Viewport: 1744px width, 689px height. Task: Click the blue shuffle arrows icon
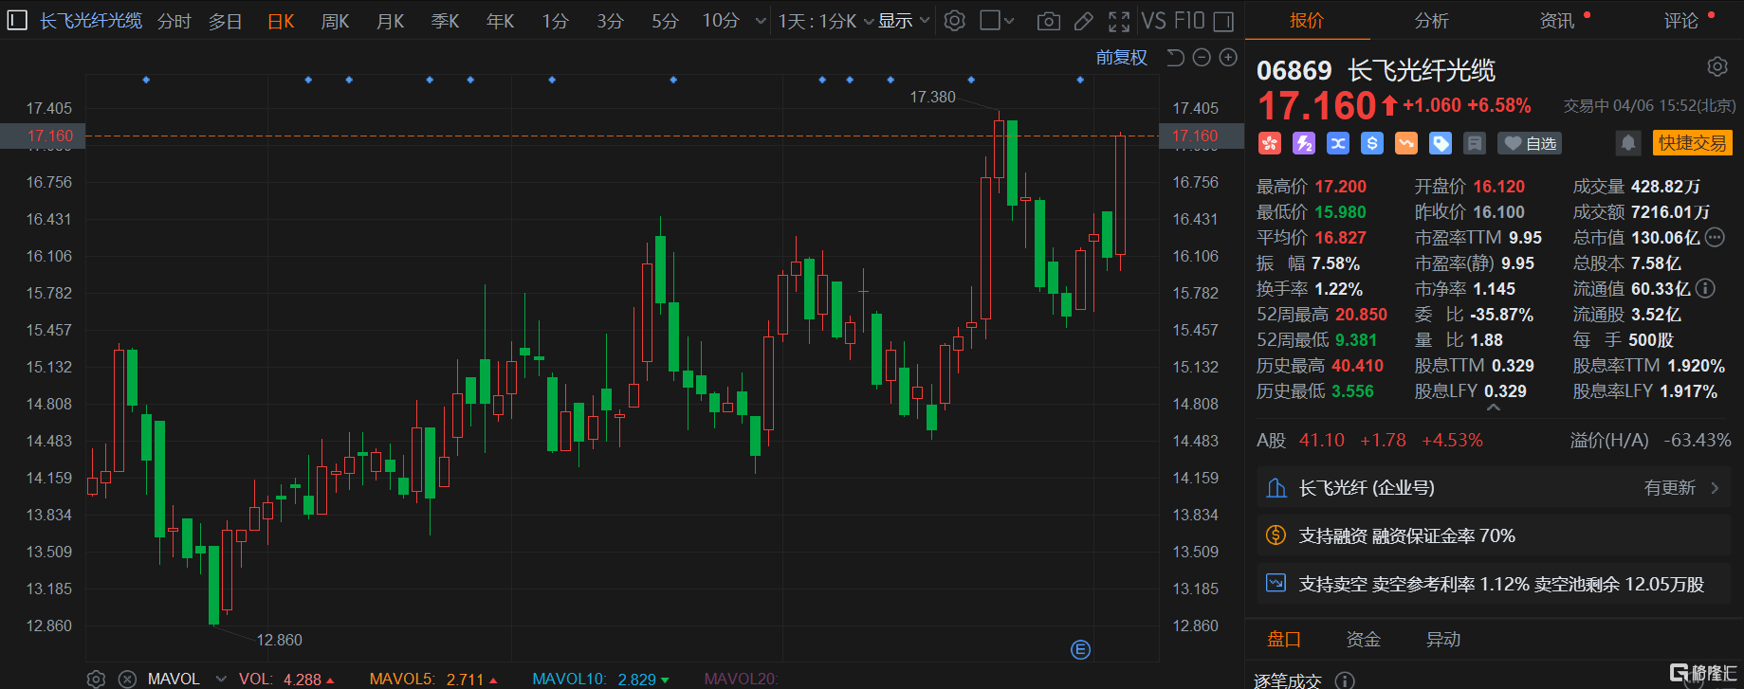point(1338,143)
